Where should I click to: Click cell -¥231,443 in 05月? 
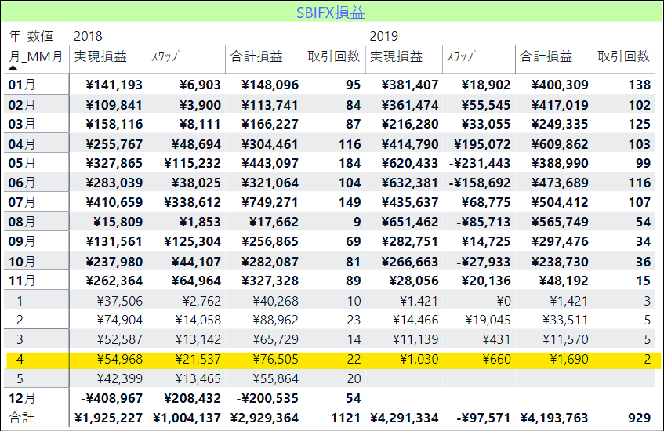tap(480, 163)
